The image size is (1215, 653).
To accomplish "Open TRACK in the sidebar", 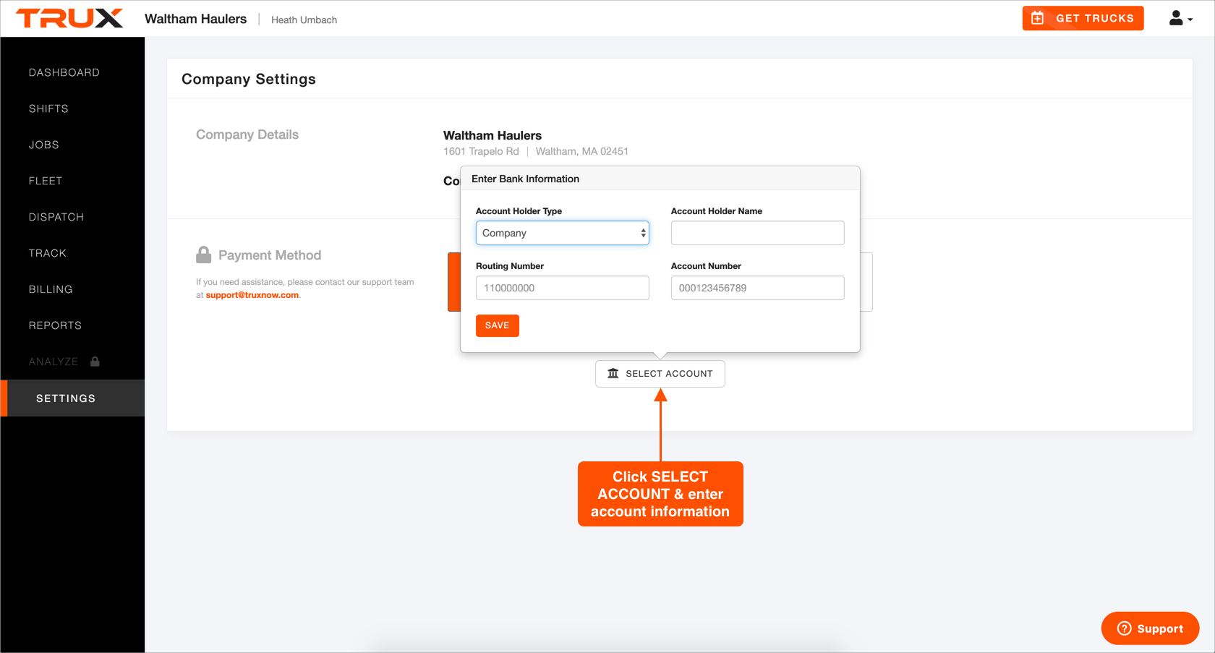I will point(48,253).
